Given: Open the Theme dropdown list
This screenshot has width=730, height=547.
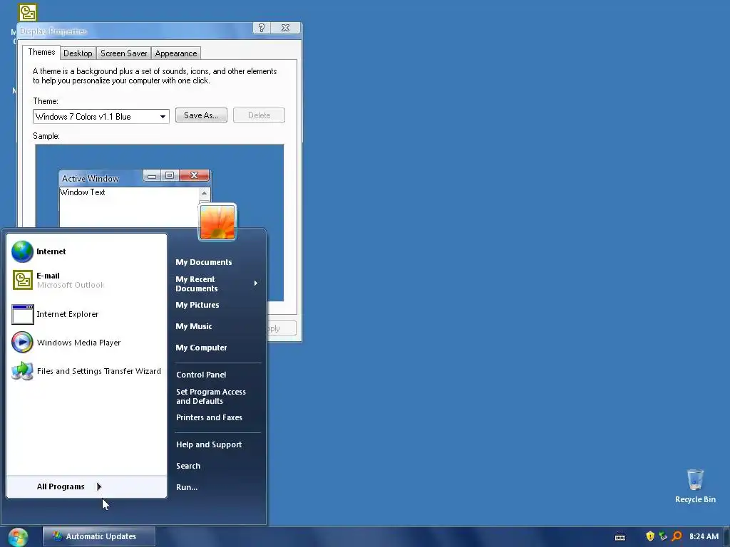Looking at the screenshot, I should point(163,116).
